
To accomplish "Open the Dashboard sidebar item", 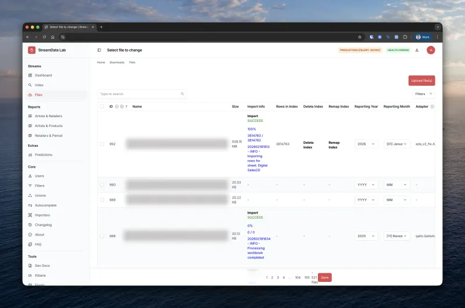I will coord(43,75).
